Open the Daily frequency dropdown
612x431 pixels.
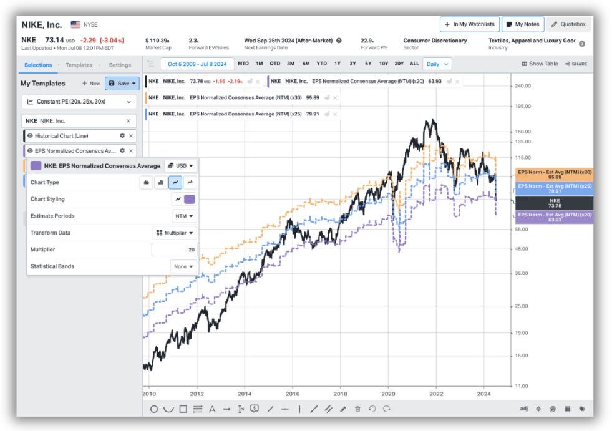(x=437, y=64)
